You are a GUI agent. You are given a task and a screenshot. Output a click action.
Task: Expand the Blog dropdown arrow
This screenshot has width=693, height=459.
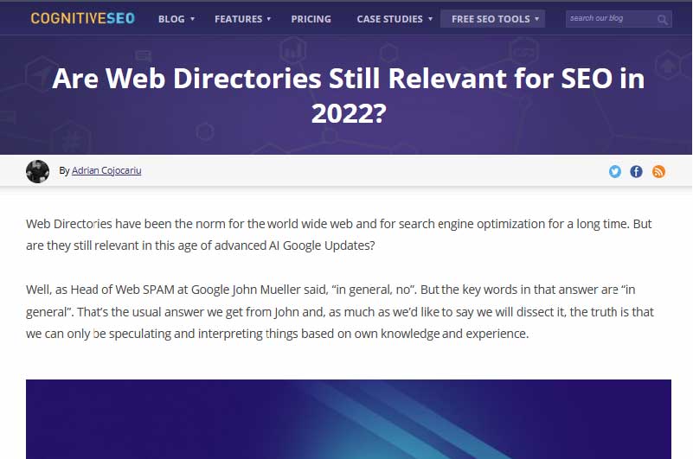click(x=192, y=19)
